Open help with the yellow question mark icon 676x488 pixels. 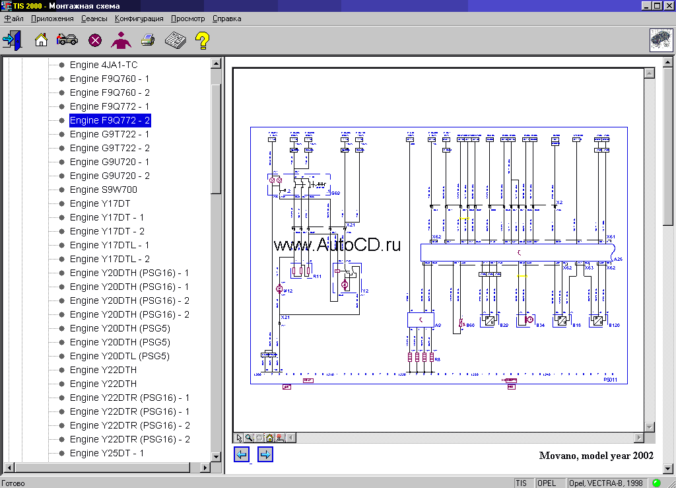202,40
